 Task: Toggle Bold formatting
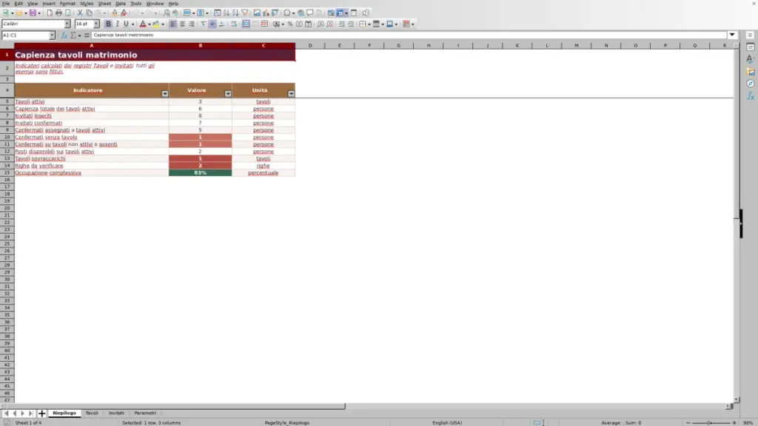tap(108, 24)
